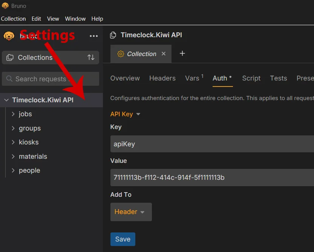
Task: Switch to the Vars tab
Action: [194, 78]
